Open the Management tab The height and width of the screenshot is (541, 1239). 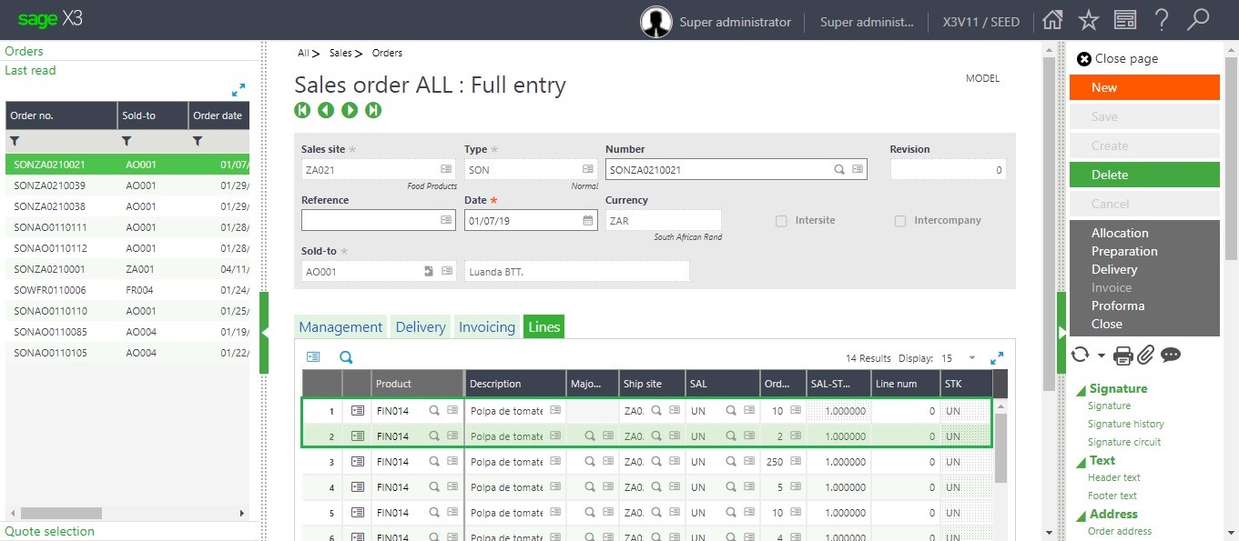tap(340, 327)
